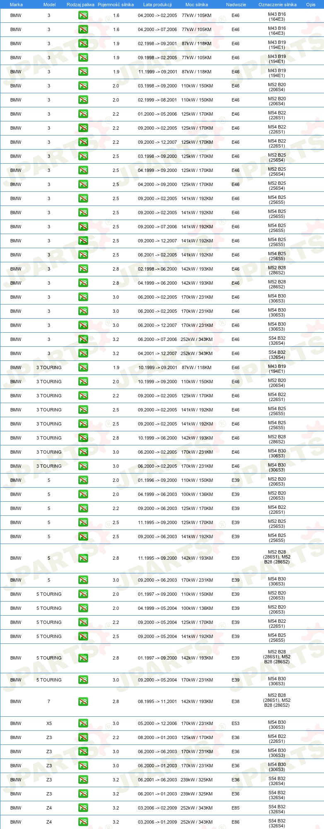Select the X5 model cell
Viewport: 324px width, 829px height.
click(x=49, y=723)
